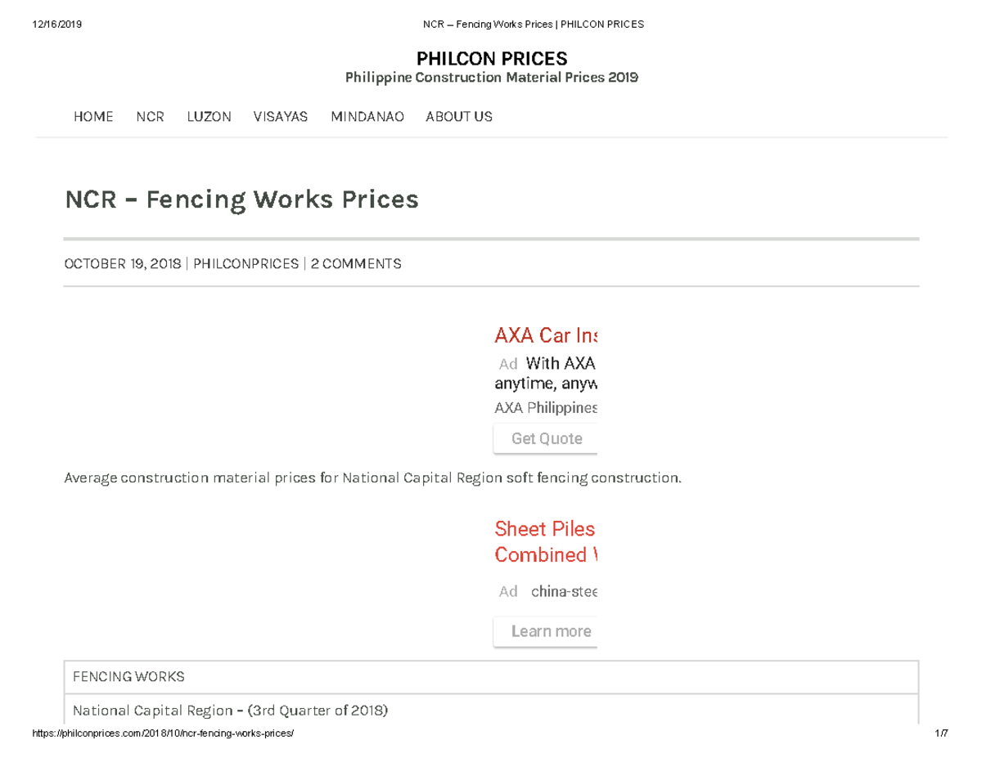982x758 pixels.
Task: Open the VISAYAS navigation menu item
Action: 281,117
